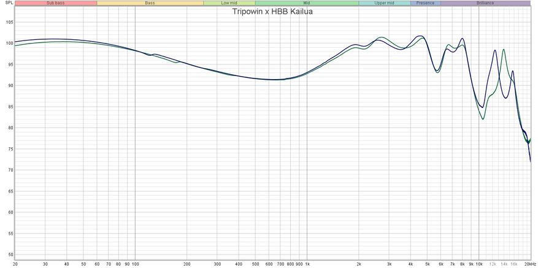Click the graph title Tripowin x HBB Kailua
Image resolution: width=538 pixels, height=268 pixels.
pos(272,11)
